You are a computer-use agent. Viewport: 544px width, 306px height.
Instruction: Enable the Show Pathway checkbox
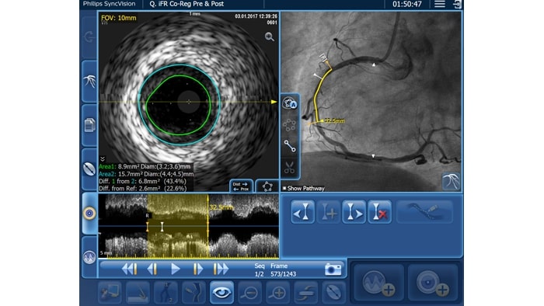coord(284,188)
